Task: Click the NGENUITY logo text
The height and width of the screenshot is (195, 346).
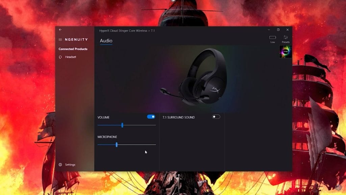Action: [x=76, y=40]
